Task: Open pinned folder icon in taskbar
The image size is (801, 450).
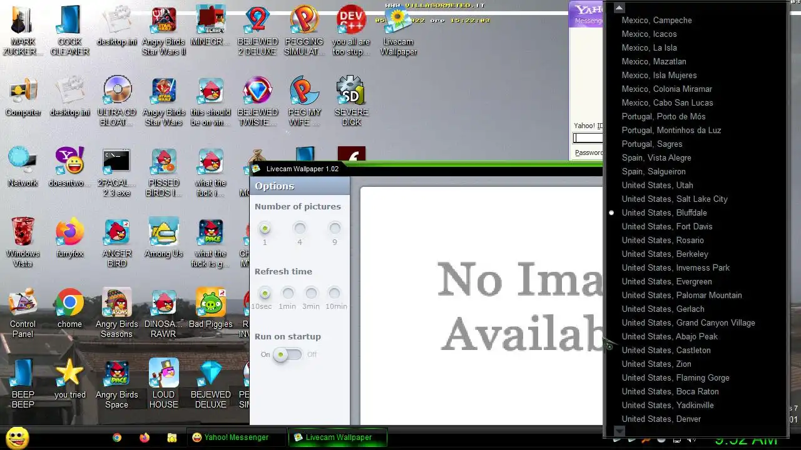Action: tap(172, 438)
